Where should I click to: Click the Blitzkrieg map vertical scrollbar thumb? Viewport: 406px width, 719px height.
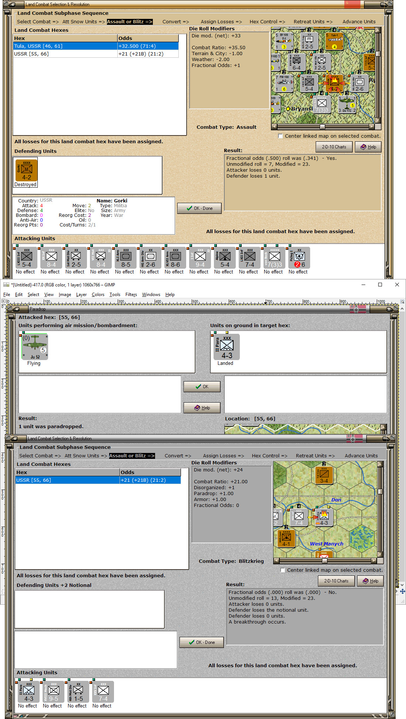pyautogui.click(x=380, y=491)
